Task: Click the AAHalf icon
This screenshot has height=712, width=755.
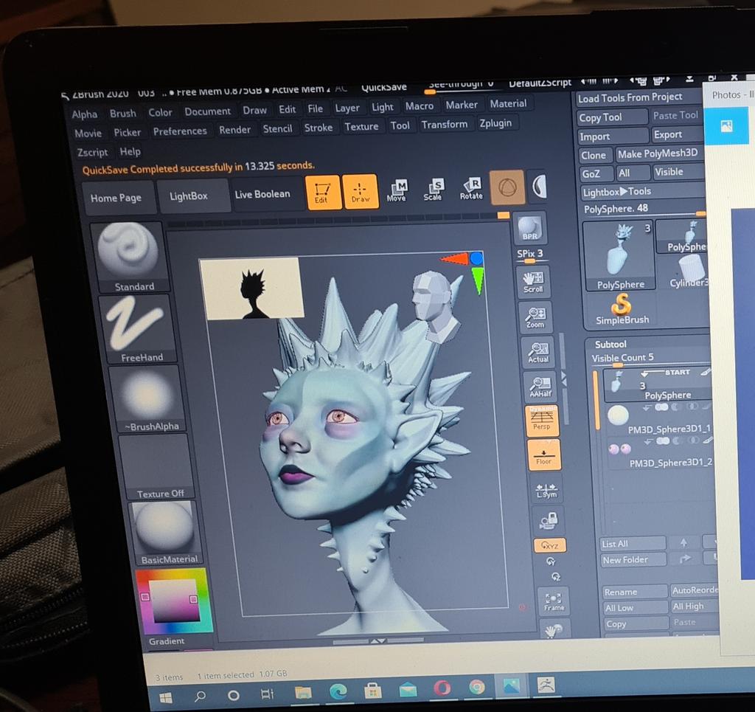Action: 540,387
